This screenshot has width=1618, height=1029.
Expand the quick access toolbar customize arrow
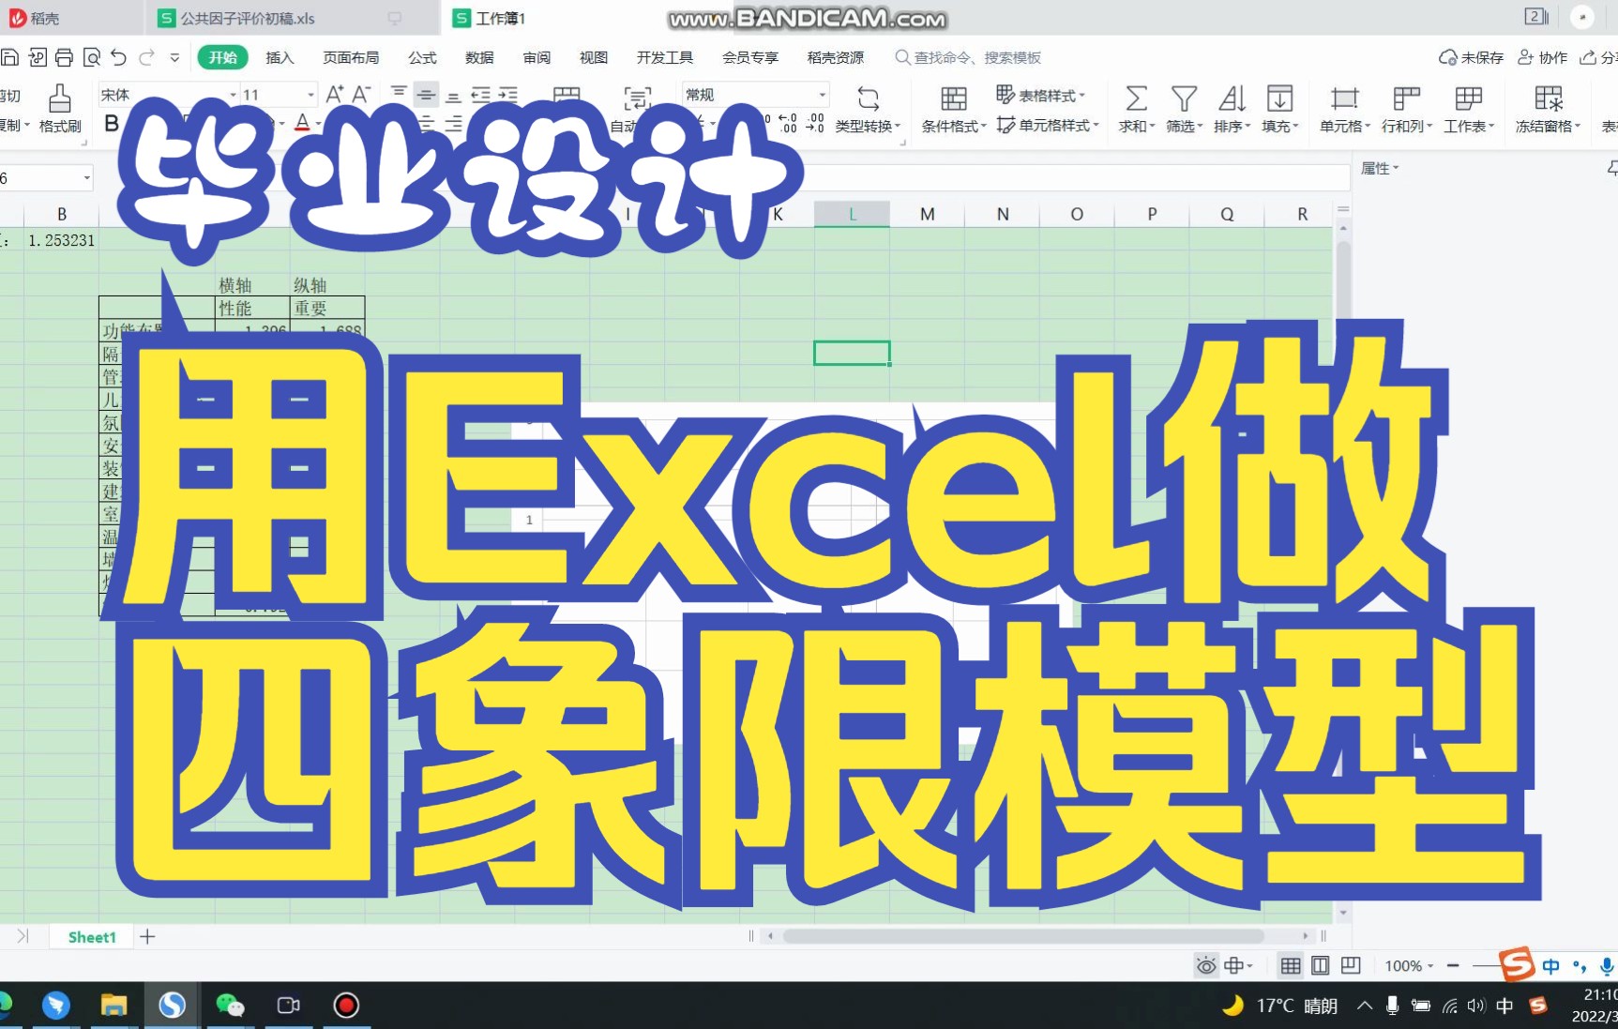point(174,57)
